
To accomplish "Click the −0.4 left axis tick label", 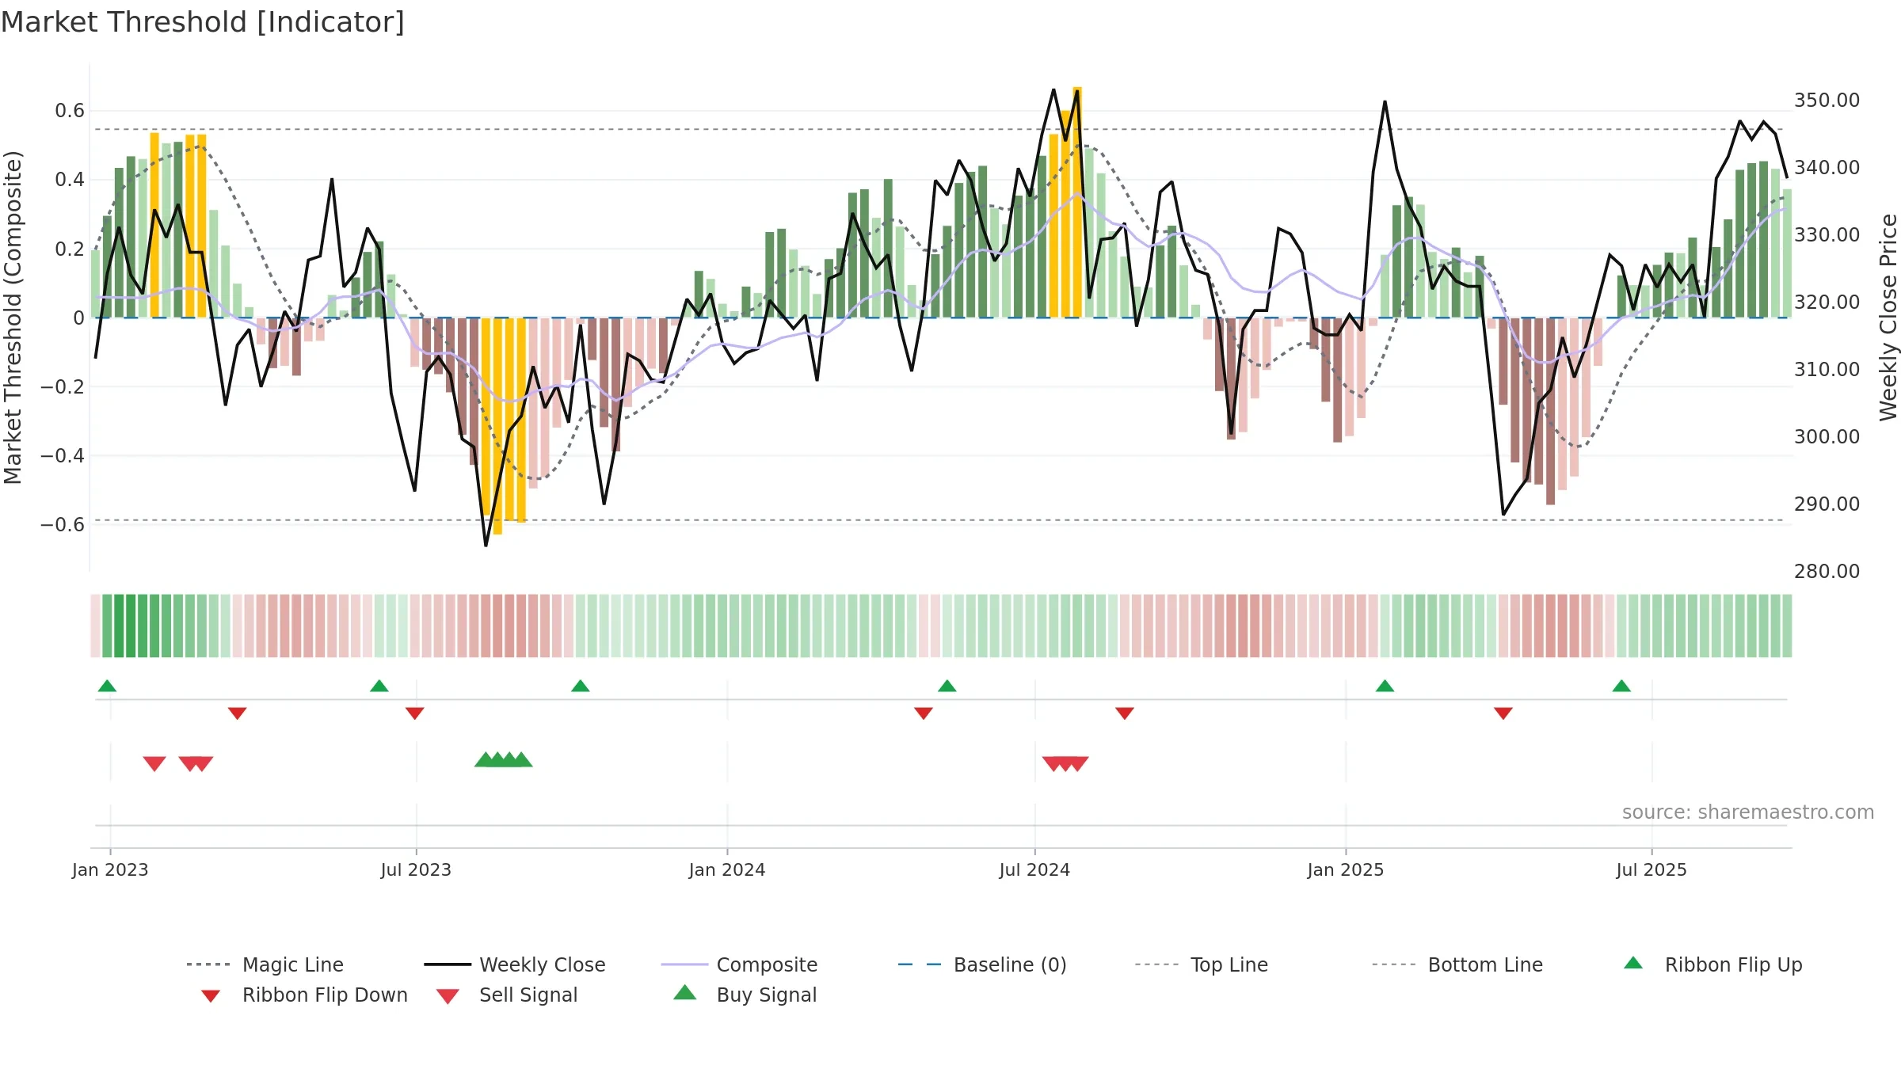I will (63, 456).
